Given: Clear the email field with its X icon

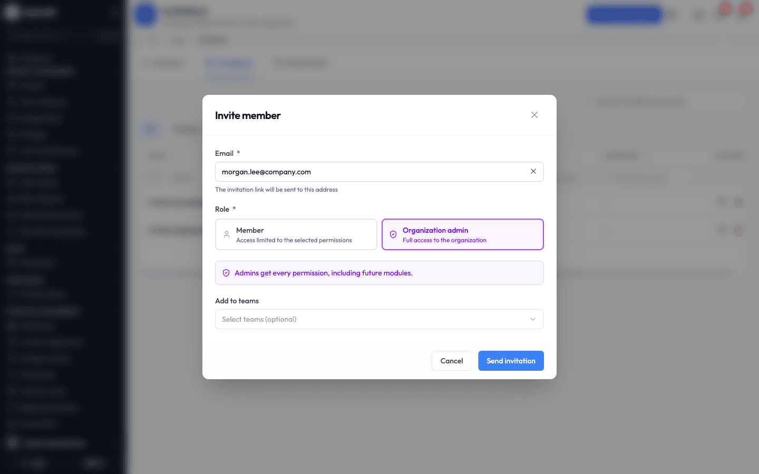Looking at the screenshot, I should point(533,171).
